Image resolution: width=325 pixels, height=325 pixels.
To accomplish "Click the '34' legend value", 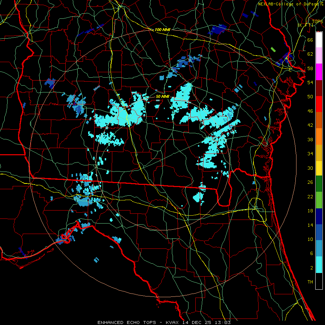I will (x=310, y=154).
